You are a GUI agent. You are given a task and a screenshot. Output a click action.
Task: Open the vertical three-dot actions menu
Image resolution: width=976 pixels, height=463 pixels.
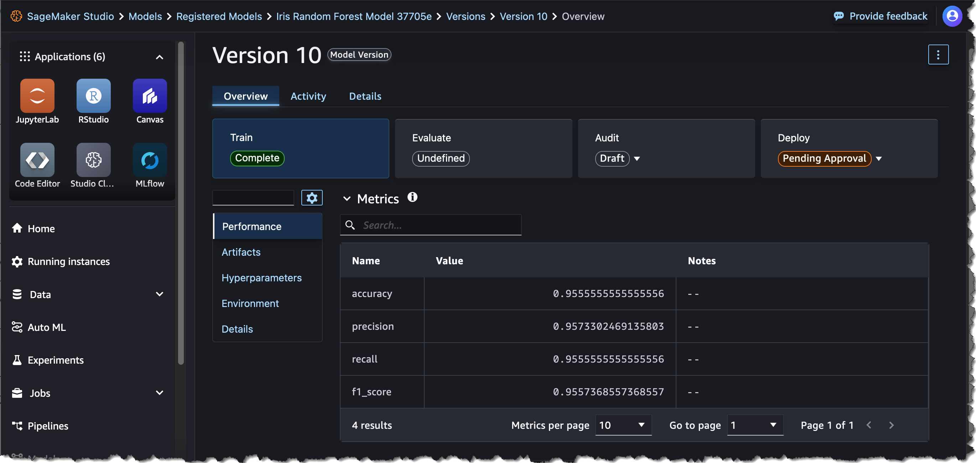pyautogui.click(x=938, y=55)
